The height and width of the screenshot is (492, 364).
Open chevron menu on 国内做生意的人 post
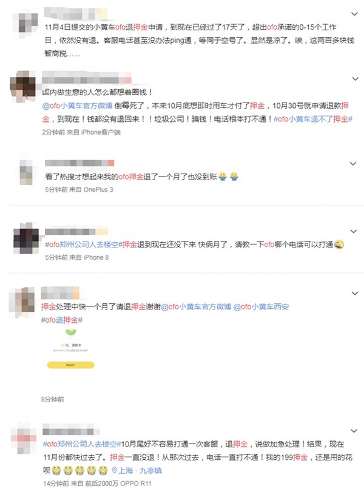[x=356, y=79]
